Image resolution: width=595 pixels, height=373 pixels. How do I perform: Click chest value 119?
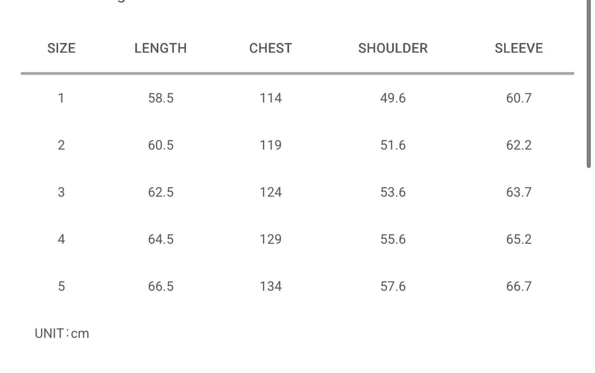271,145
